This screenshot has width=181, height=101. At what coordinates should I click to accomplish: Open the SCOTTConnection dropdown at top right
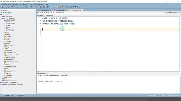(x=179, y=13)
